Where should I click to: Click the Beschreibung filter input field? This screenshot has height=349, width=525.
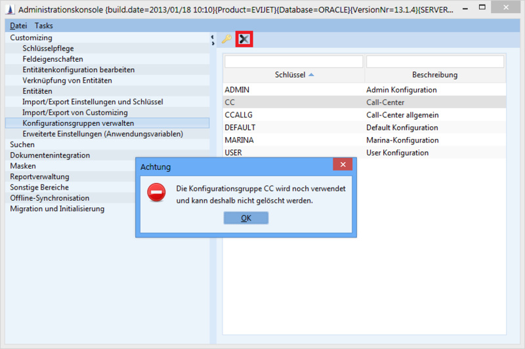tap(434, 62)
